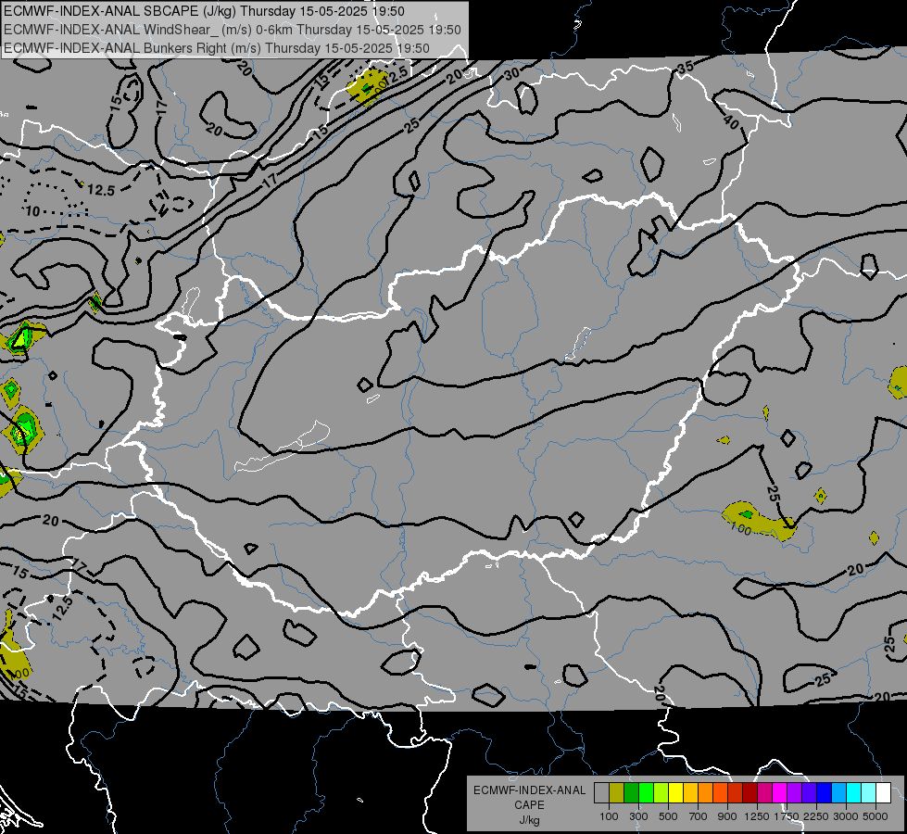Click the J/kg unit label
The image size is (907, 834).
tap(529, 820)
